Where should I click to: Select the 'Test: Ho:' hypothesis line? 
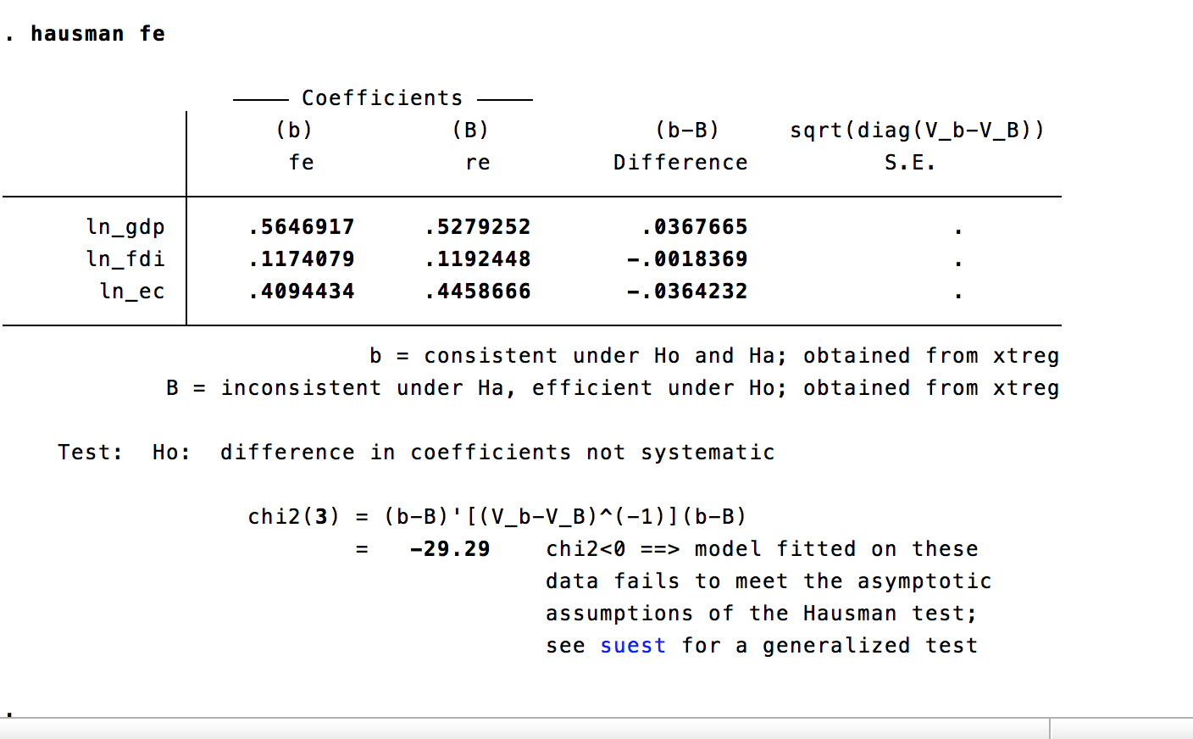(x=416, y=453)
